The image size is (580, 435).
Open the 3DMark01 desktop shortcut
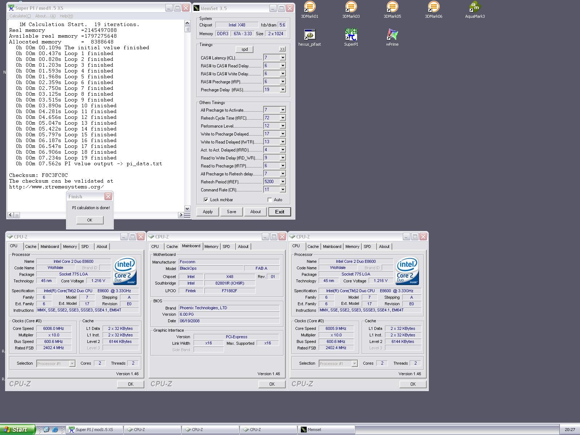point(310,10)
